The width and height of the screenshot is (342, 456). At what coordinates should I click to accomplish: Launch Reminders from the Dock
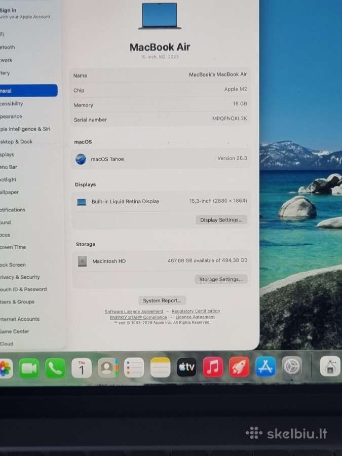point(134,368)
